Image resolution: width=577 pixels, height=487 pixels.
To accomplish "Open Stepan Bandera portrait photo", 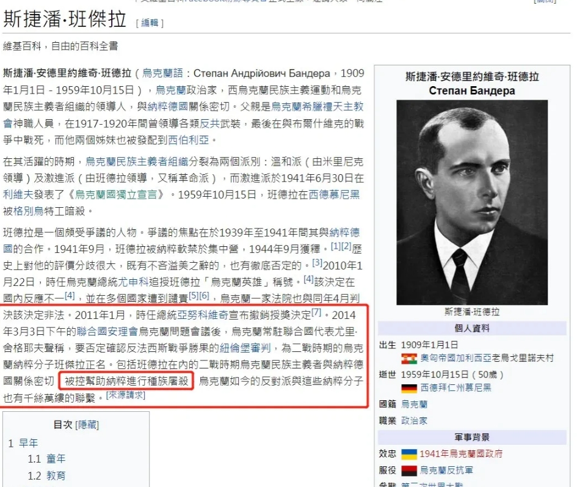I will click(x=472, y=202).
